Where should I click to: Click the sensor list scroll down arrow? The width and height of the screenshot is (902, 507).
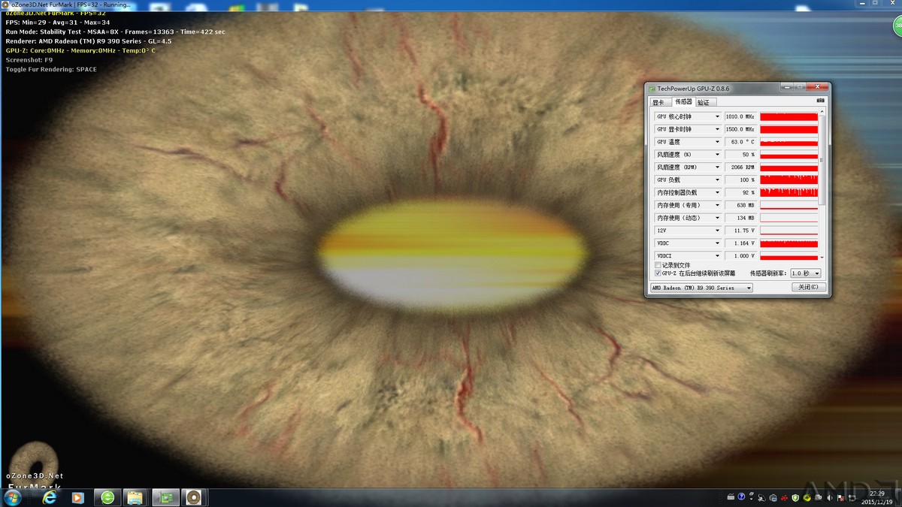click(x=822, y=257)
